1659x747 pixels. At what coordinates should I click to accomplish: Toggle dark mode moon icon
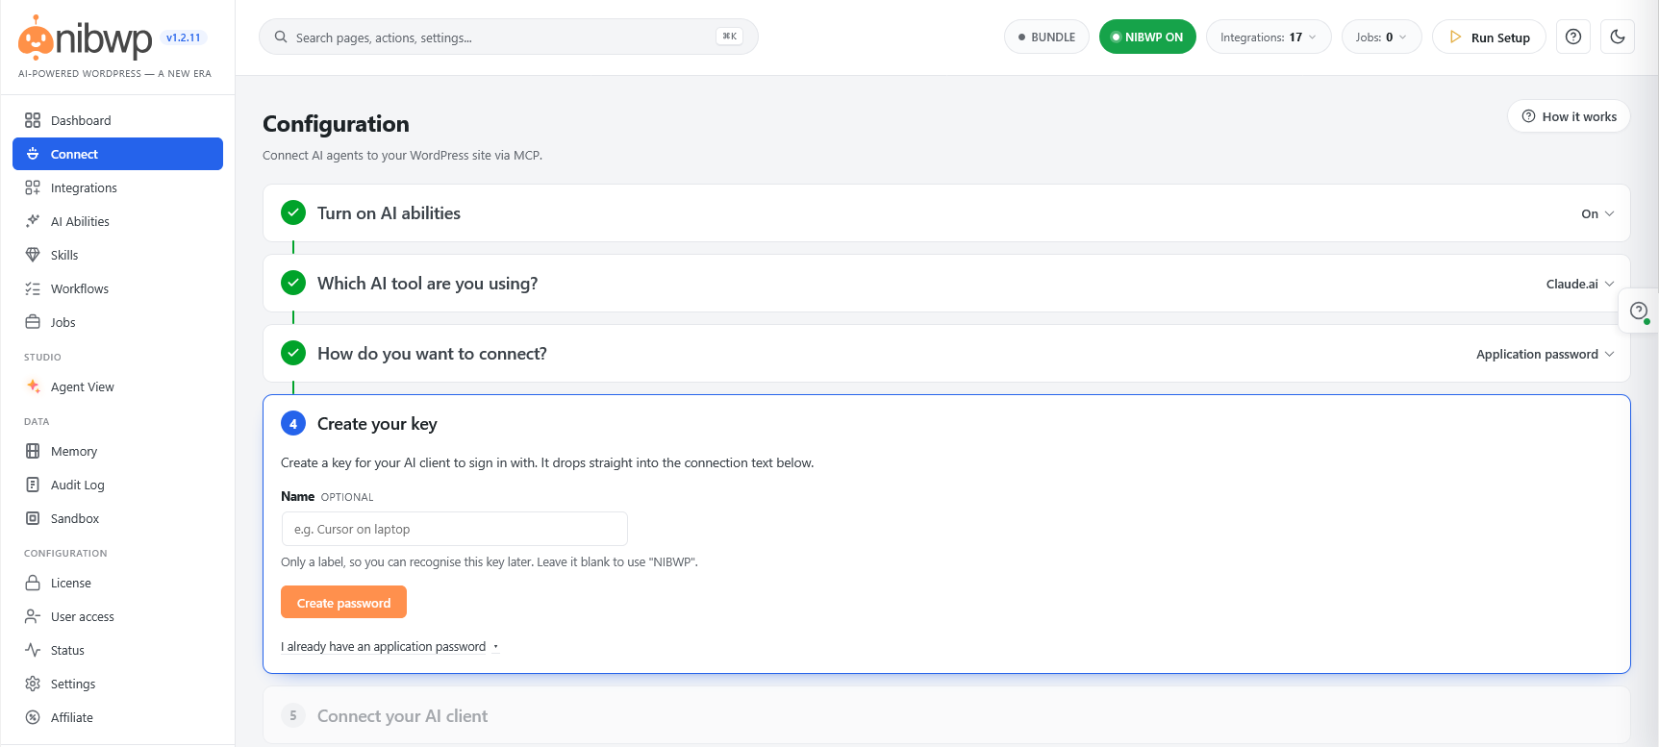[1618, 37]
